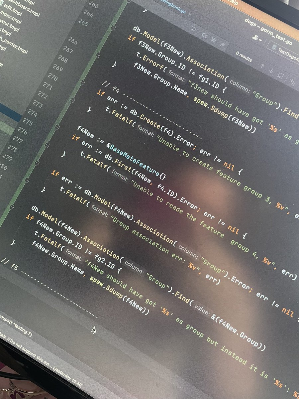
Task: Jump to next search occurrence with down arrow
Action: tap(271, 71)
